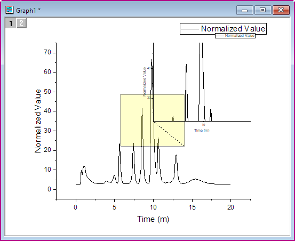Viewport: 295px width, 241px height.
Task: Click the y-axis tick label 70
Action: pos(47,52)
